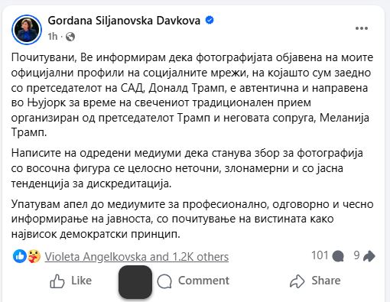Open Violeta Angelkovska and 1.2K others list
The width and height of the screenshot is (390, 302).
[x=137, y=257]
